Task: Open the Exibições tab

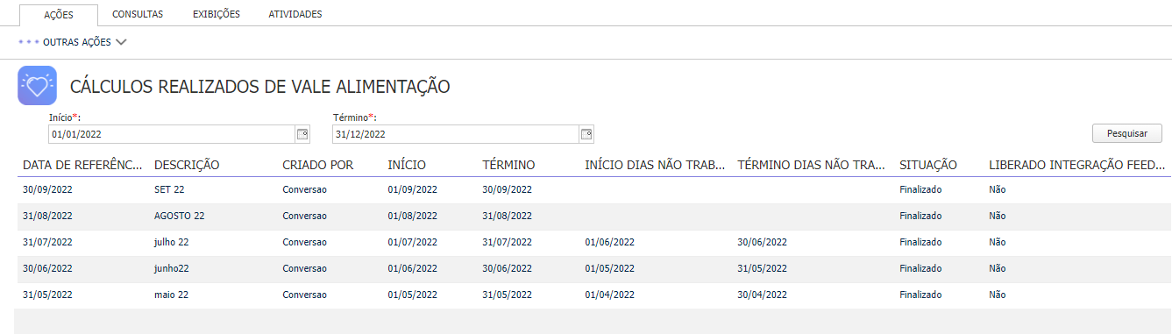Action: point(217,14)
